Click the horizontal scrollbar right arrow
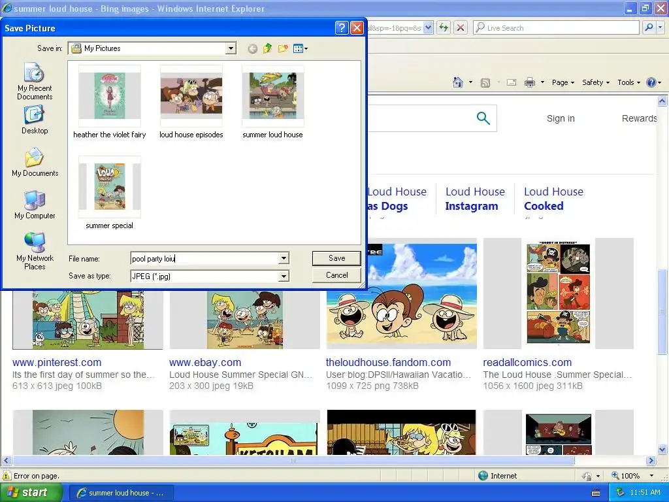The width and height of the screenshot is (669, 502). click(x=651, y=461)
